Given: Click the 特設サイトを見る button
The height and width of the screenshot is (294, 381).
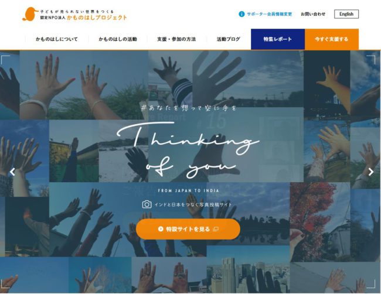Looking at the screenshot, I should (x=188, y=229).
